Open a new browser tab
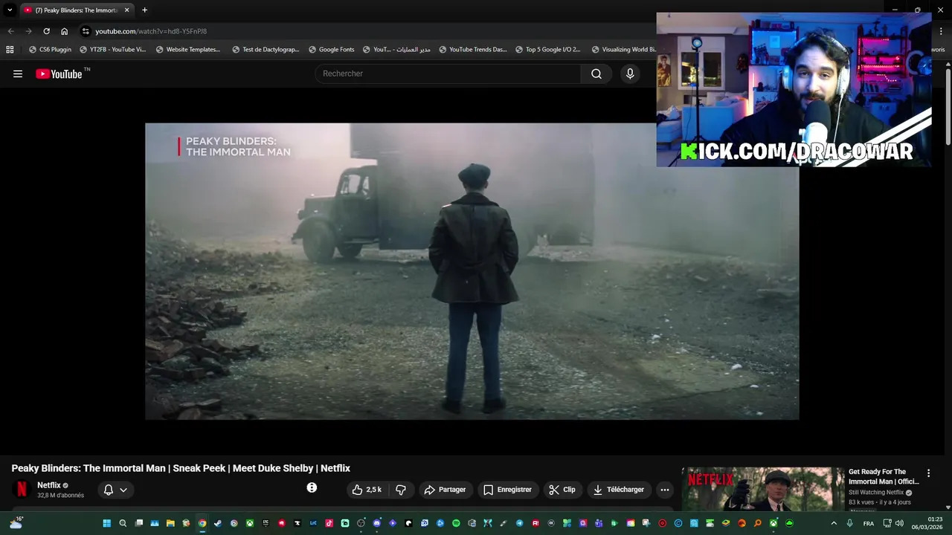952x535 pixels. (144, 10)
